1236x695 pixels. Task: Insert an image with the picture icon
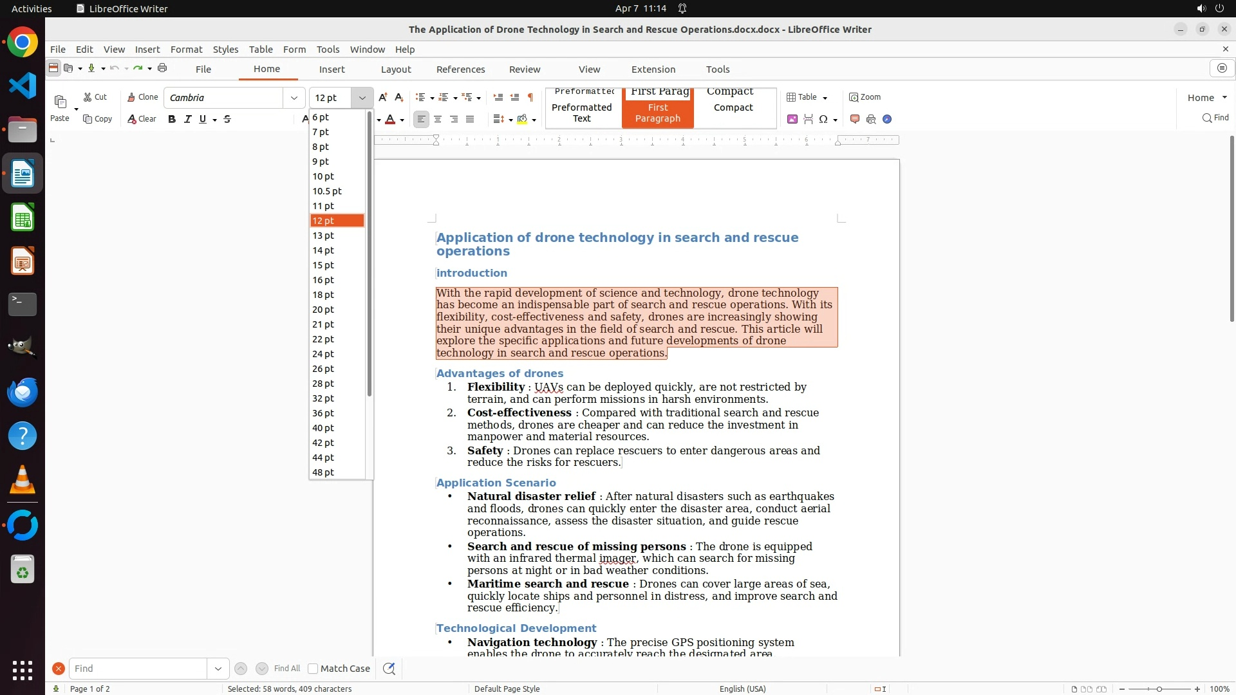(x=792, y=119)
